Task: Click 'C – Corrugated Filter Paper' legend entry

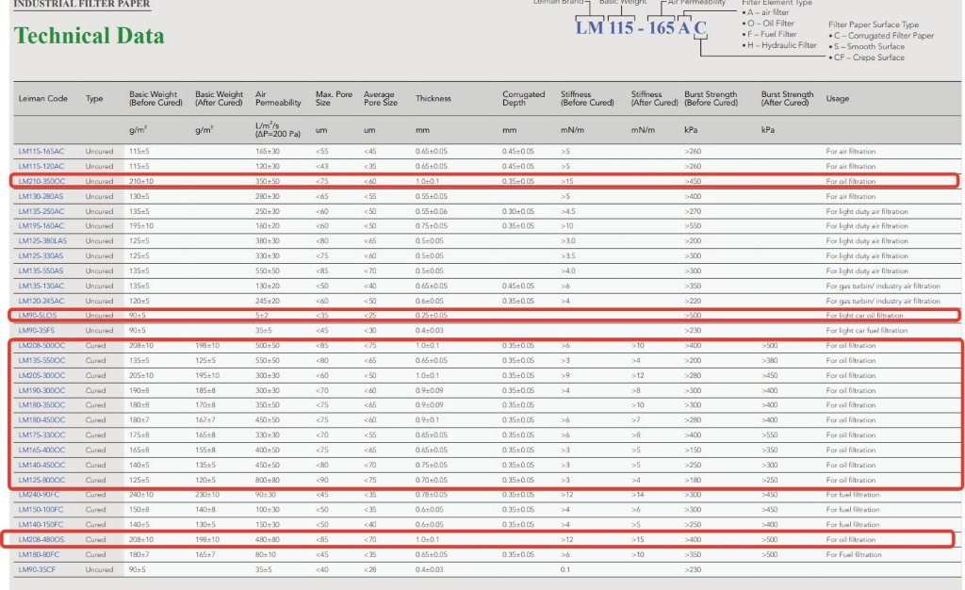Action: coord(881,36)
